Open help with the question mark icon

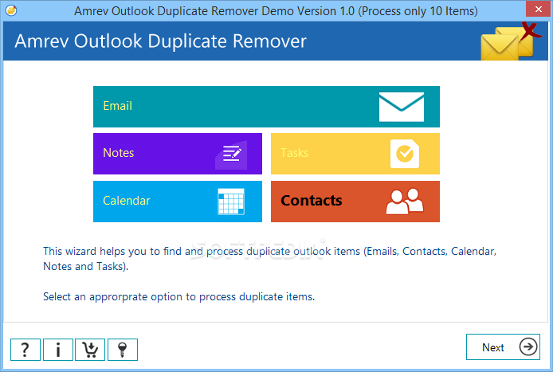(25, 350)
